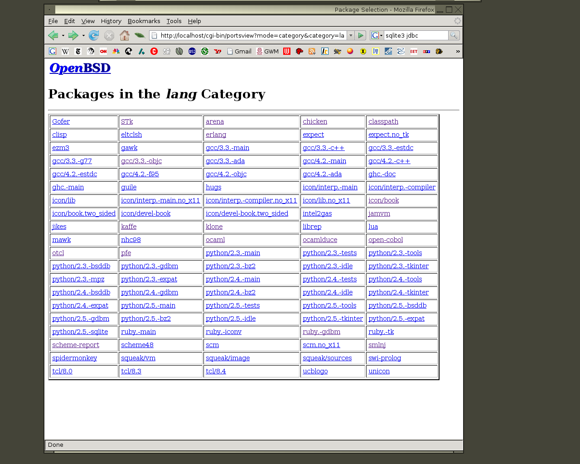Click the Go button beside URL bar
580x464 pixels.
(360, 35)
